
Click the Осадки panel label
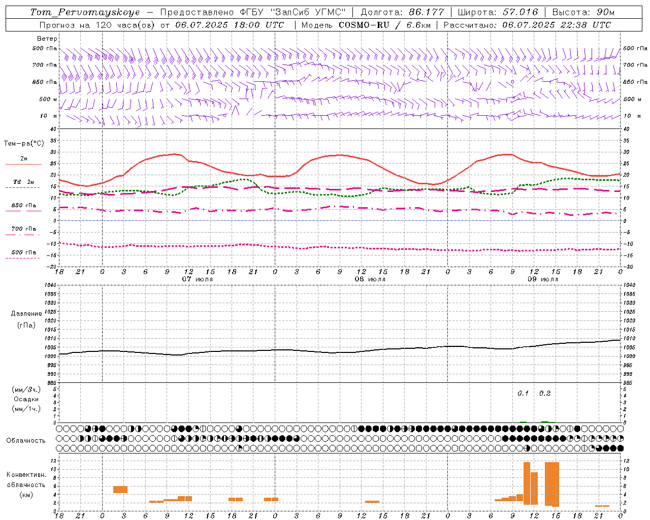coord(26,399)
